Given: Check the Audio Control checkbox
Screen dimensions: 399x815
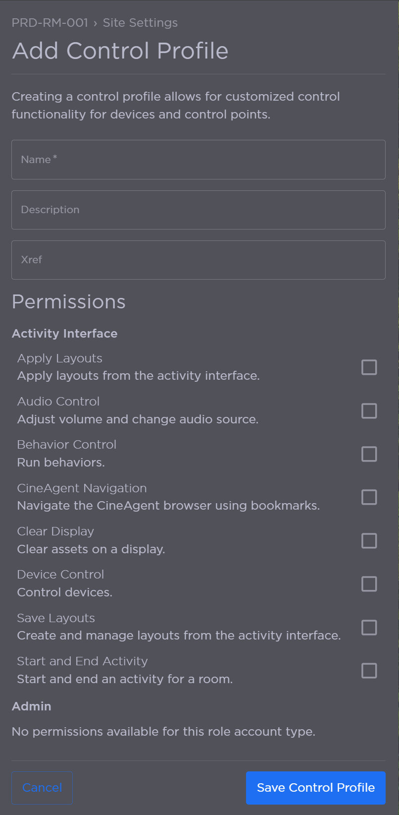Looking at the screenshot, I should coord(369,410).
